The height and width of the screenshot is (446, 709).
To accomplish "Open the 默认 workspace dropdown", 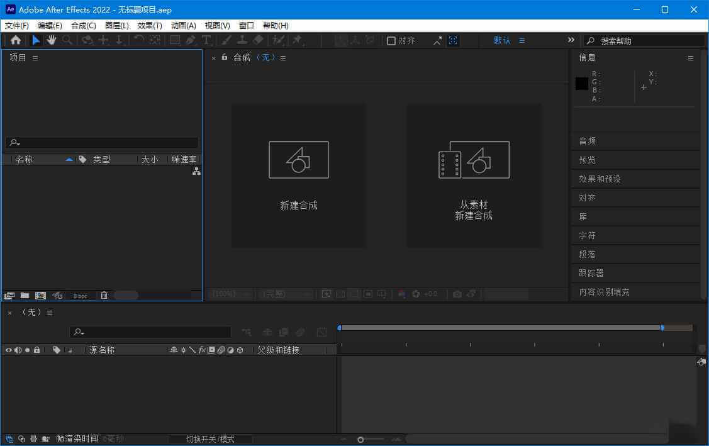I will pyautogui.click(x=501, y=40).
